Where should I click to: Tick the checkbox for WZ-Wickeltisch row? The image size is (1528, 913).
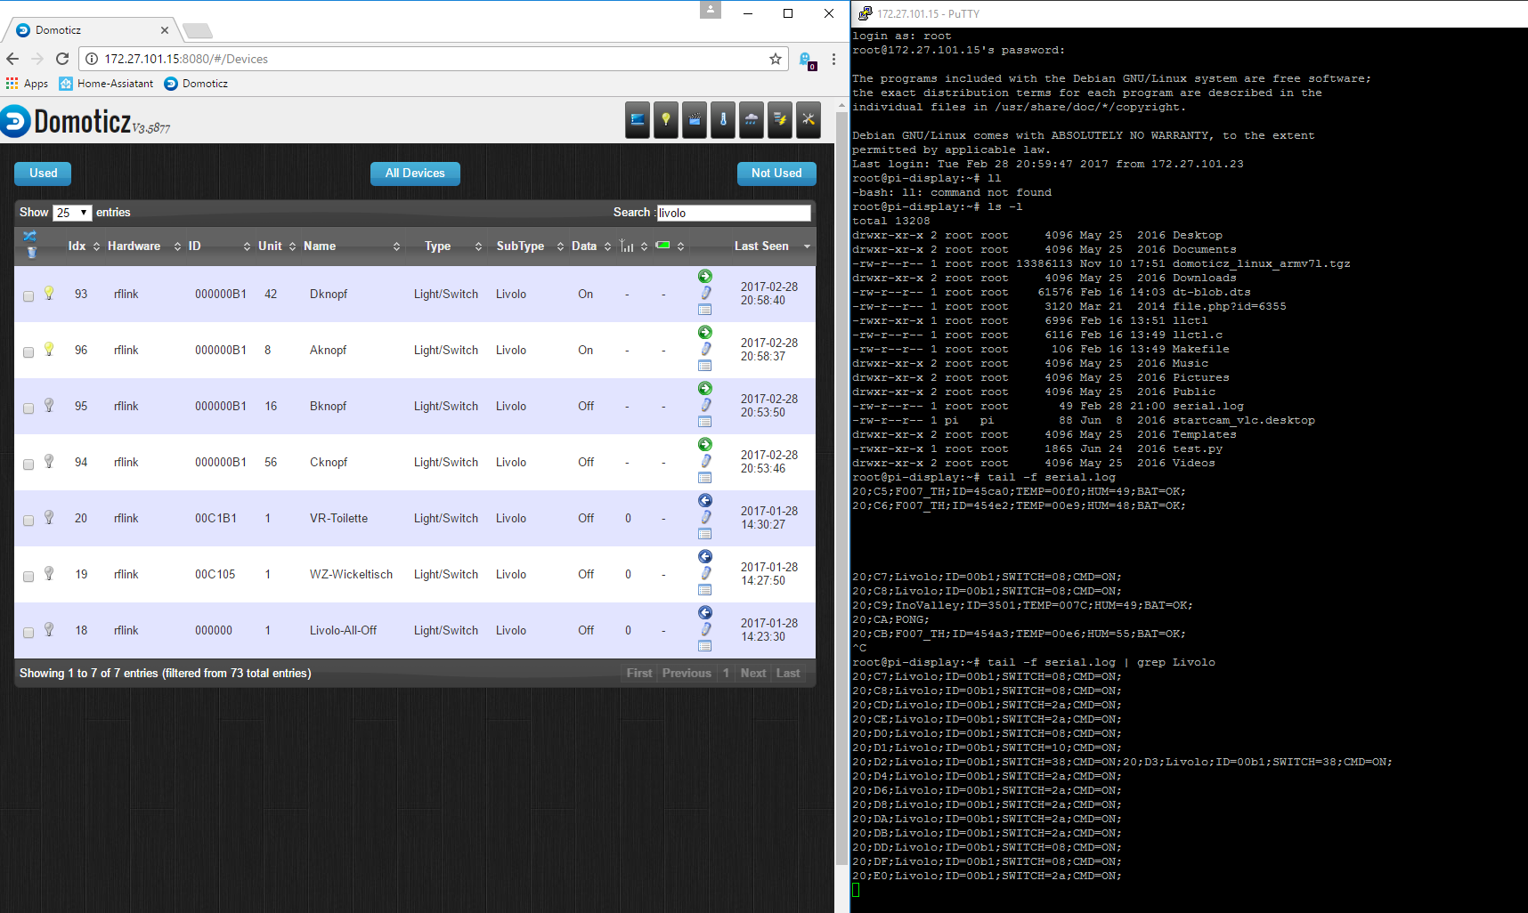click(x=28, y=577)
